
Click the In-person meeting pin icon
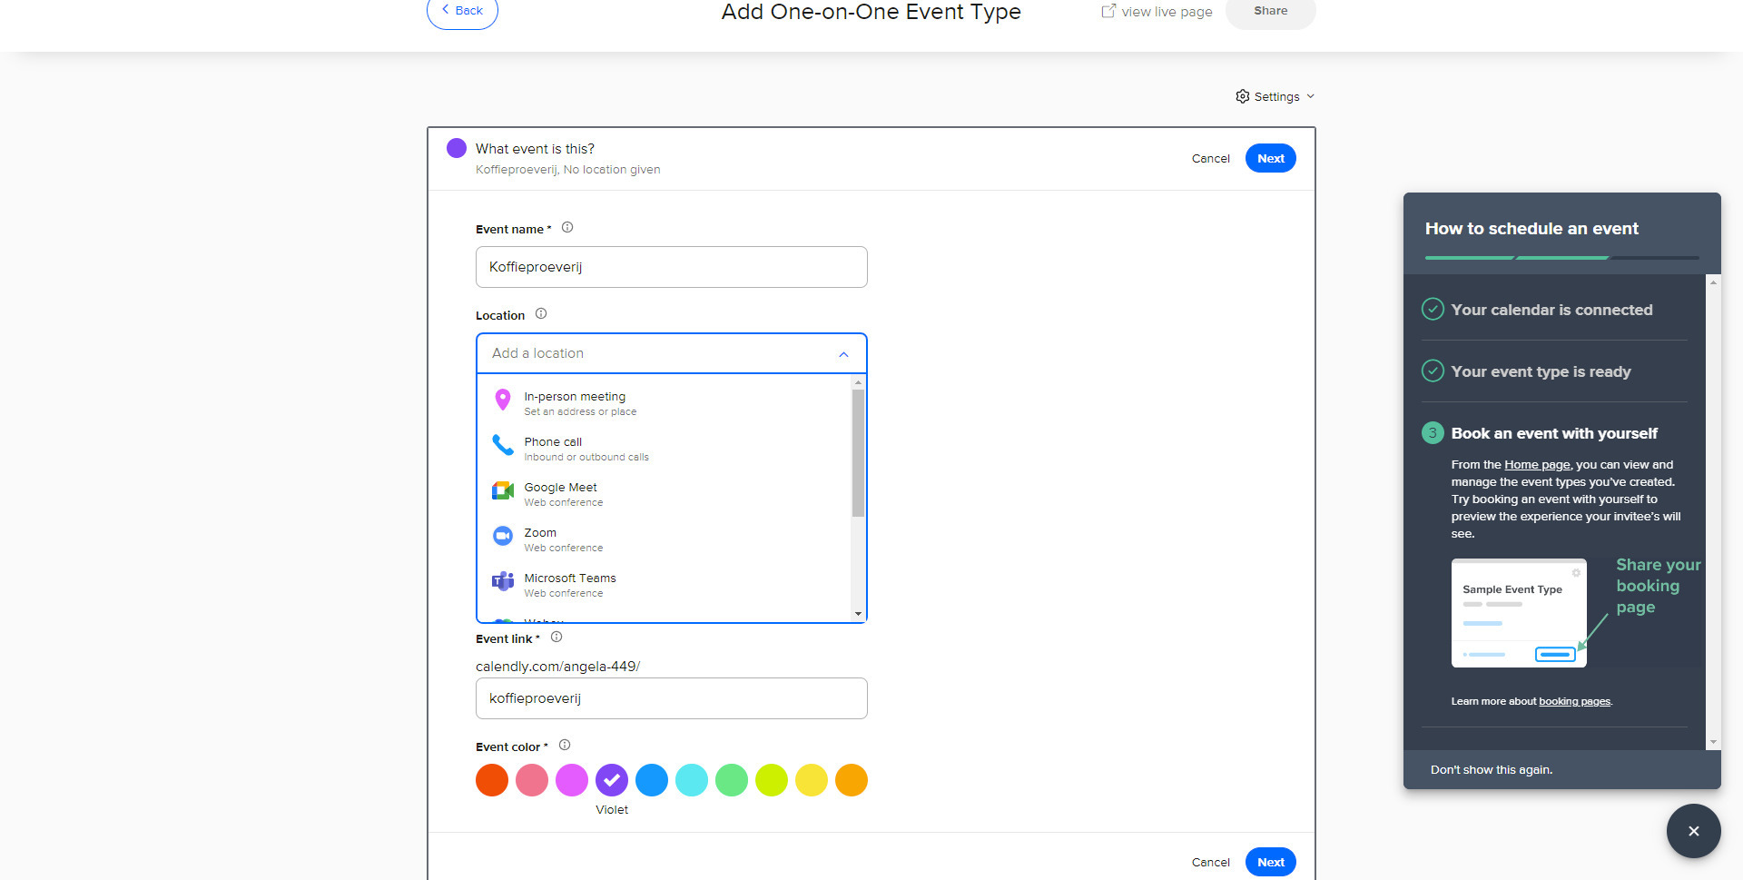(x=502, y=400)
